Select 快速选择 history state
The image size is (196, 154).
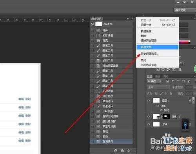pos(111,106)
